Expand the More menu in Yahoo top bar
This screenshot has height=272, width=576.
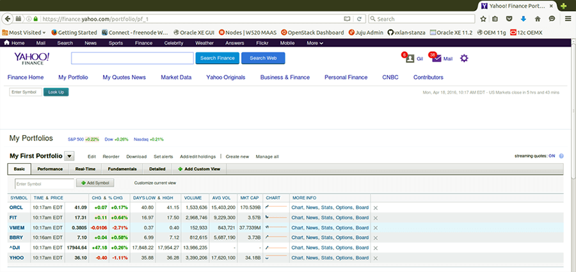(315, 43)
